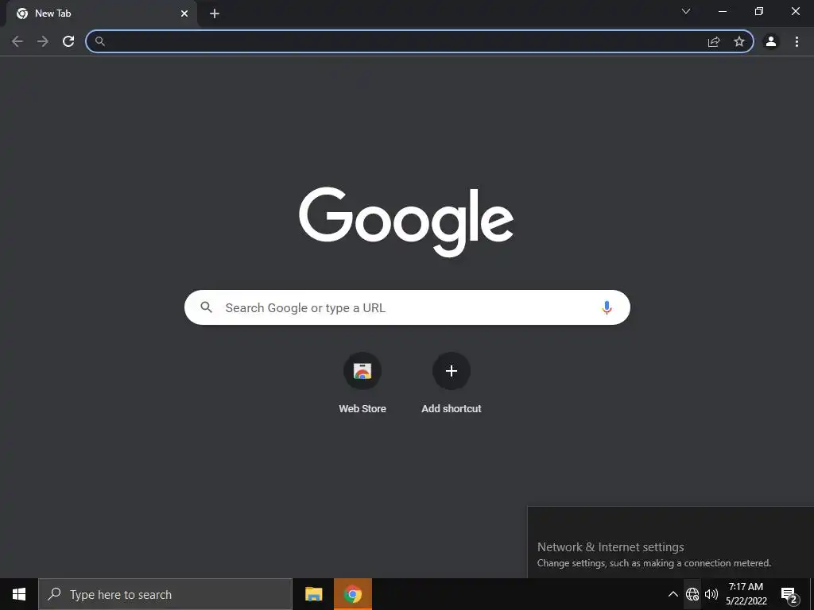Click the magnifier icon in Google search box

click(x=206, y=307)
